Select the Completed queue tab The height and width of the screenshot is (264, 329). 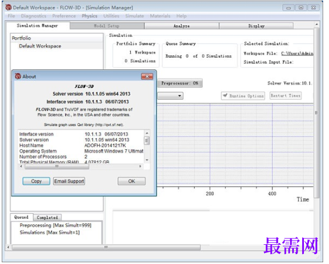47,217
